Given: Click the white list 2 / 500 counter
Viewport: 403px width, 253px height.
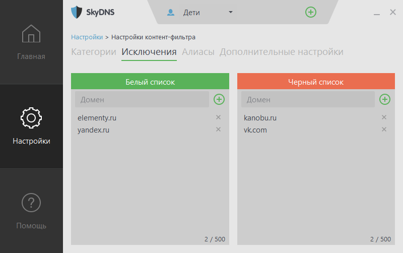Looking at the screenshot, I should click(x=215, y=239).
